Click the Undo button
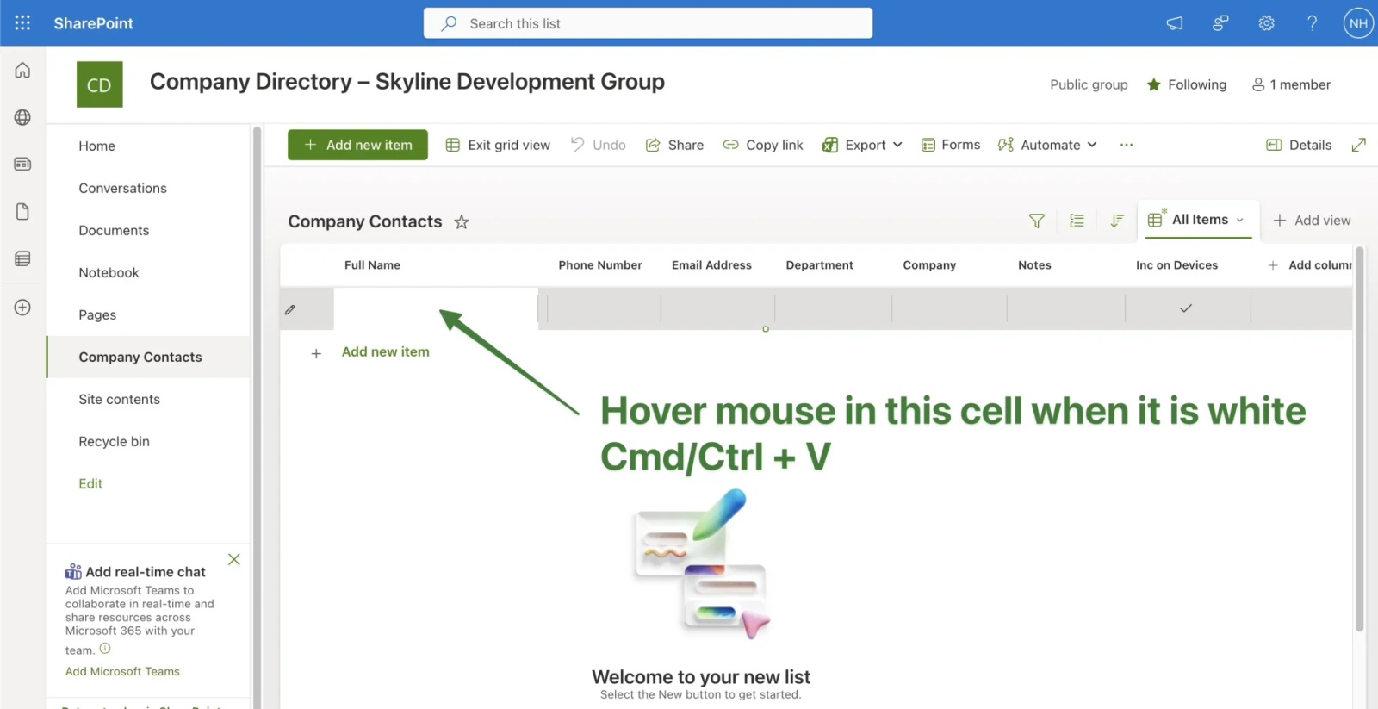This screenshot has height=709, width=1378. [599, 145]
